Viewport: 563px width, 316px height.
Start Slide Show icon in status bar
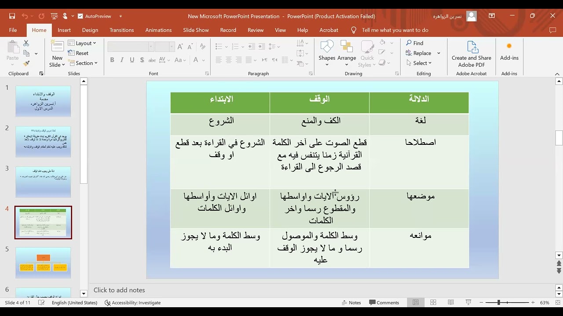(468, 302)
